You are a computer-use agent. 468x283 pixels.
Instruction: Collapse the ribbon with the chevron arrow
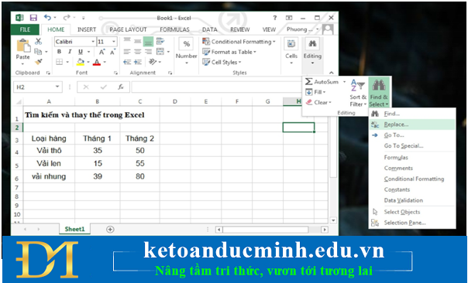(332, 73)
